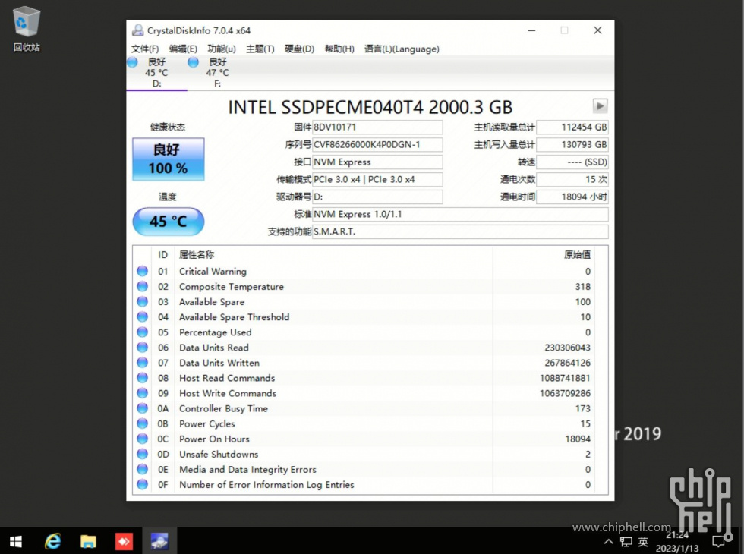Viewport: 744px width, 554px height.
Task: Click the status icon for Percentage Used
Action: click(143, 332)
